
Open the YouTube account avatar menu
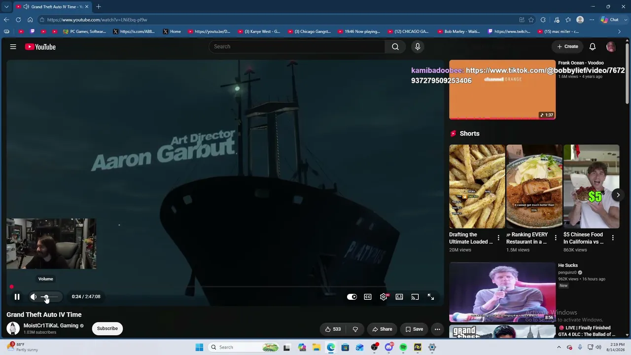pyautogui.click(x=611, y=46)
